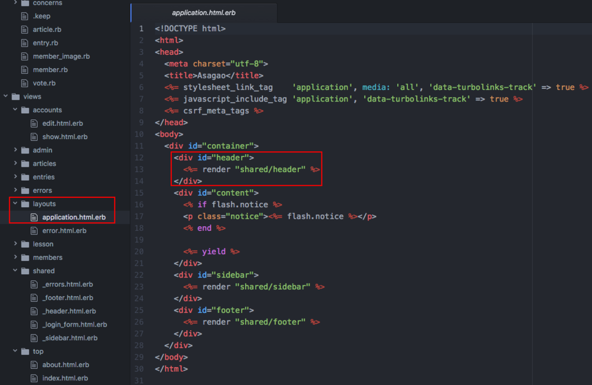Image resolution: width=592 pixels, height=385 pixels.
Task: Expand the errors folder
Action: tap(15, 190)
